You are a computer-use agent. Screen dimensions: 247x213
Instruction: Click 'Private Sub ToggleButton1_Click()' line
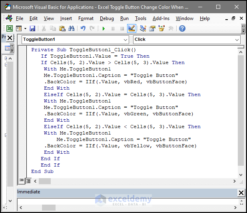point(84,50)
